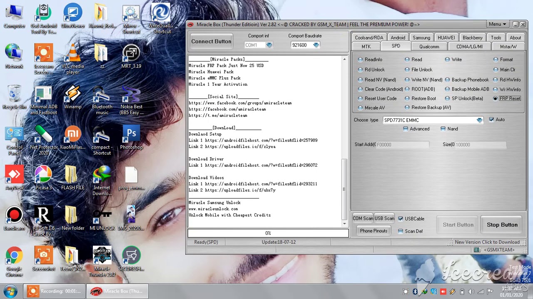The width and height of the screenshot is (533, 299).
Task: Open Gsd Android Tool shortcut
Action: click(x=43, y=19)
